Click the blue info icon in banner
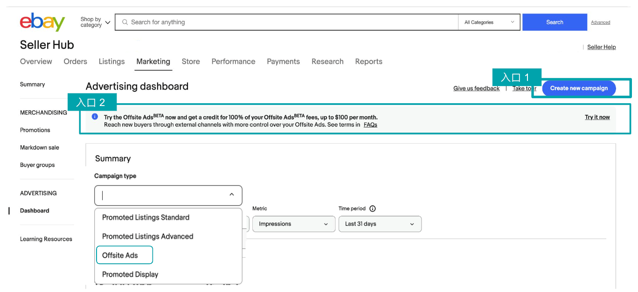The image size is (638, 292). tap(95, 117)
